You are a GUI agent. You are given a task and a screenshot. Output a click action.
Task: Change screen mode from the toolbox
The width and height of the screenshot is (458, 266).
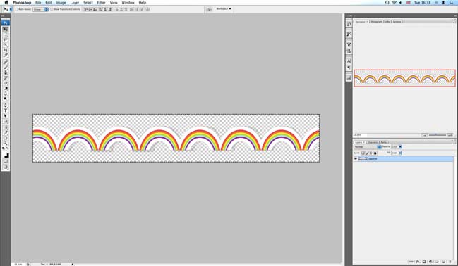coord(6,167)
